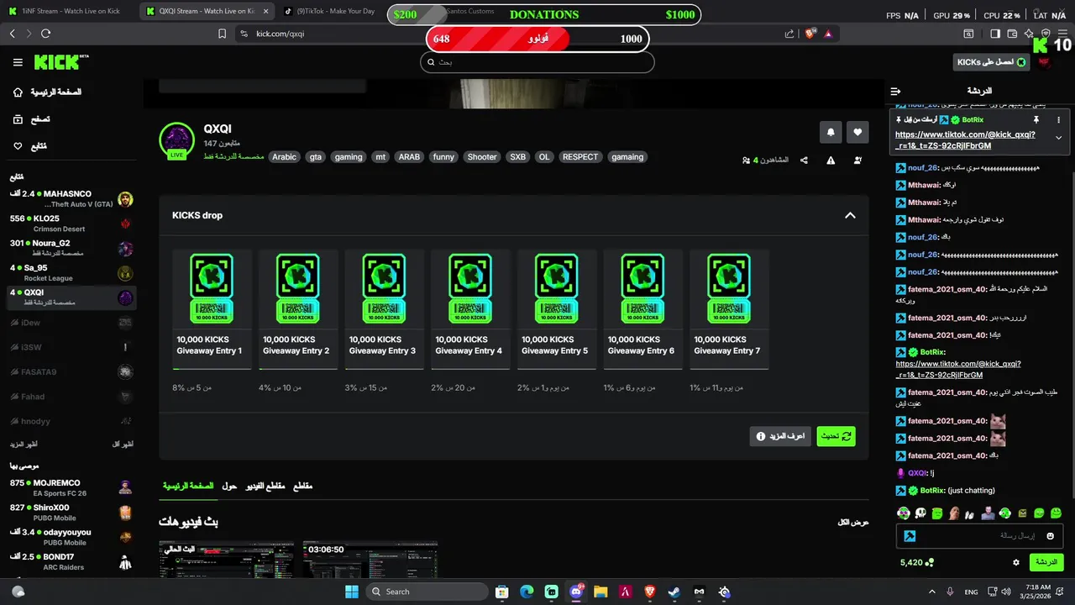Click the 'عرض الكل' view all link
Screen dimensions: 1075x605
pos(853,522)
